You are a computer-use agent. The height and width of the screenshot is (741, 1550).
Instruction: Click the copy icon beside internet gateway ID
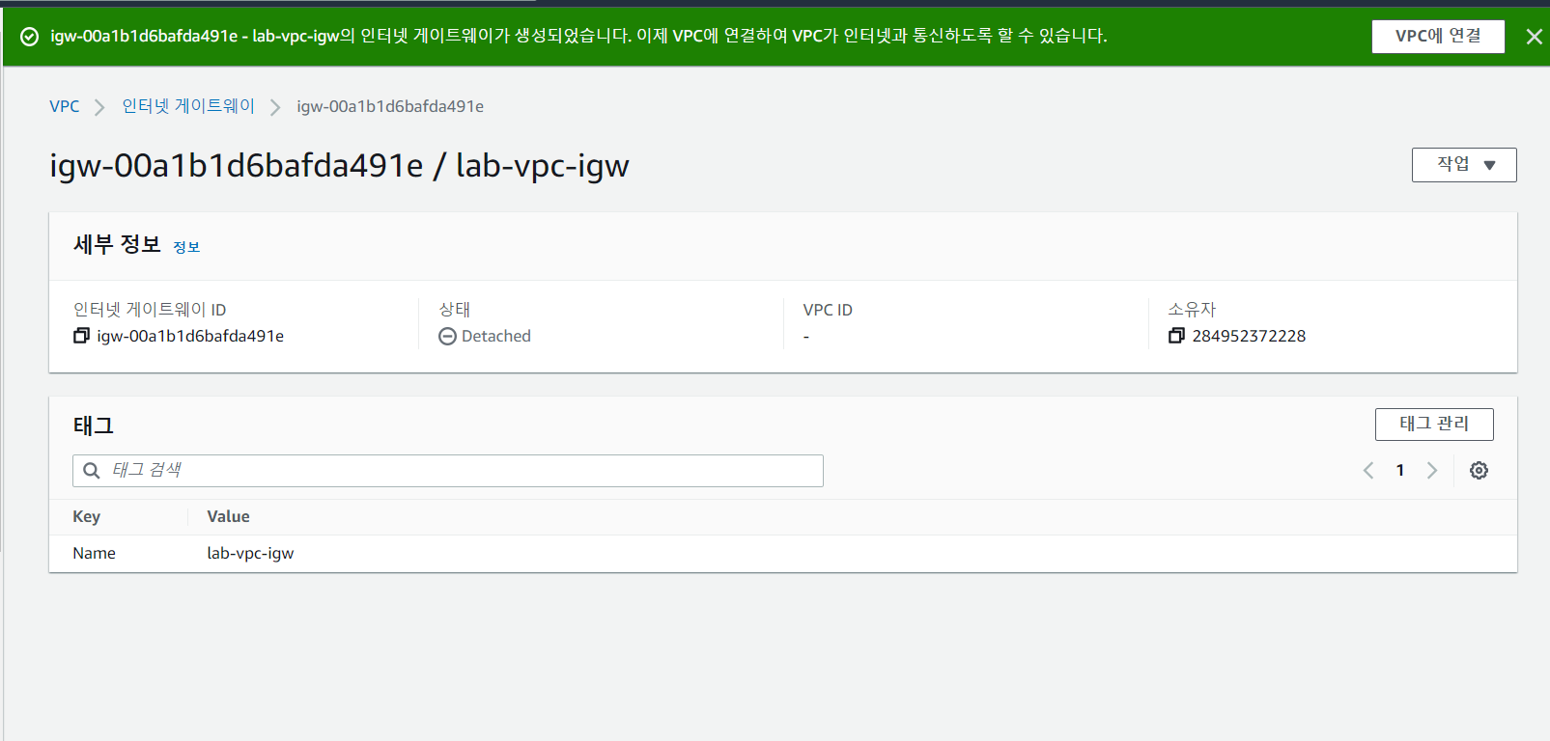[x=82, y=336]
